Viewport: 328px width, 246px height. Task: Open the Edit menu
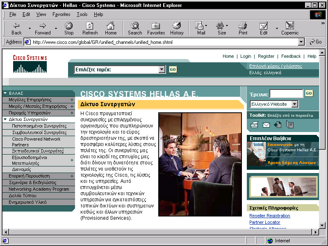click(x=26, y=14)
